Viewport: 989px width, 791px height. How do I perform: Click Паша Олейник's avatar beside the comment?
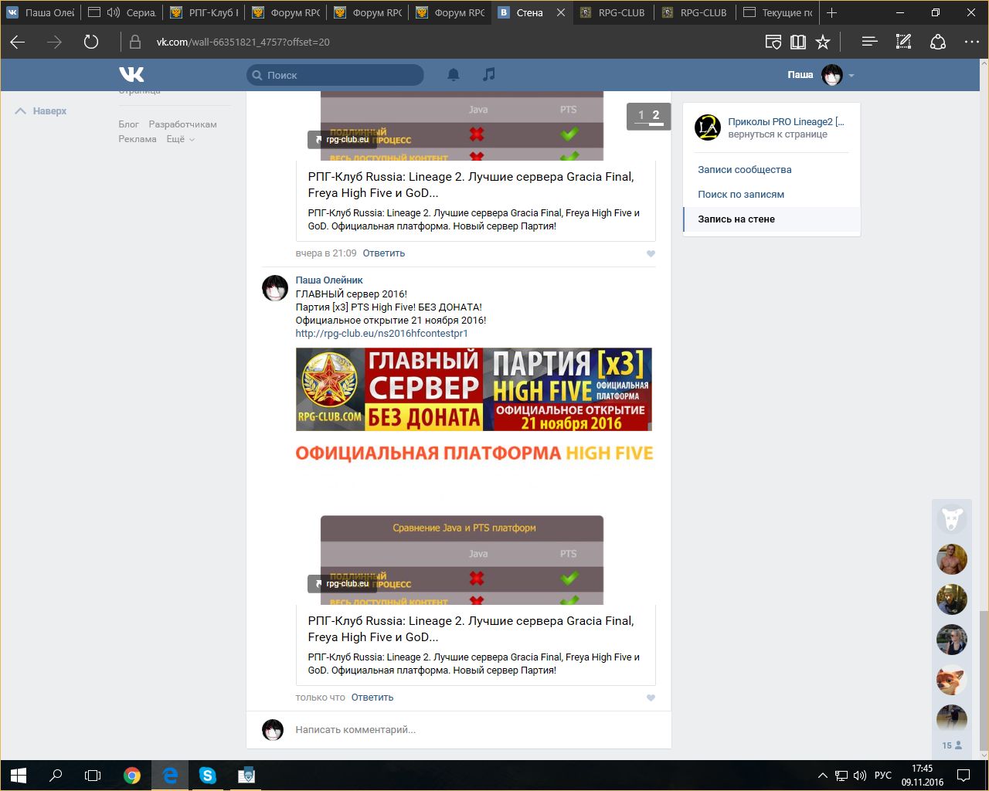(275, 287)
